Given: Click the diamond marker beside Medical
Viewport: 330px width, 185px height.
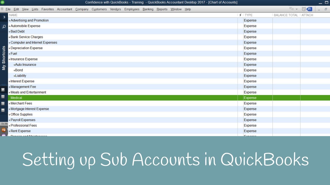Looking at the screenshot, I should click(10, 98).
